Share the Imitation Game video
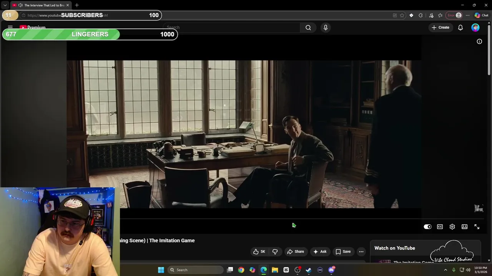The image size is (492, 276). (296, 251)
